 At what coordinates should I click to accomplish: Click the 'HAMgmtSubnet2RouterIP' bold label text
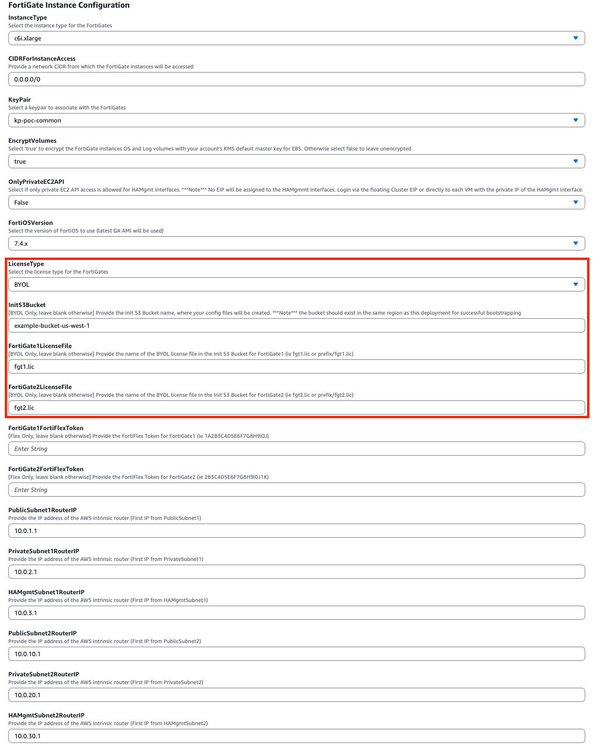point(46,716)
